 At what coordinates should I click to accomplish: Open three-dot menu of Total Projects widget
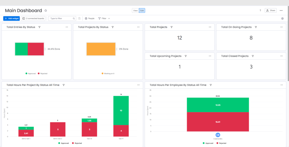point(210,27)
